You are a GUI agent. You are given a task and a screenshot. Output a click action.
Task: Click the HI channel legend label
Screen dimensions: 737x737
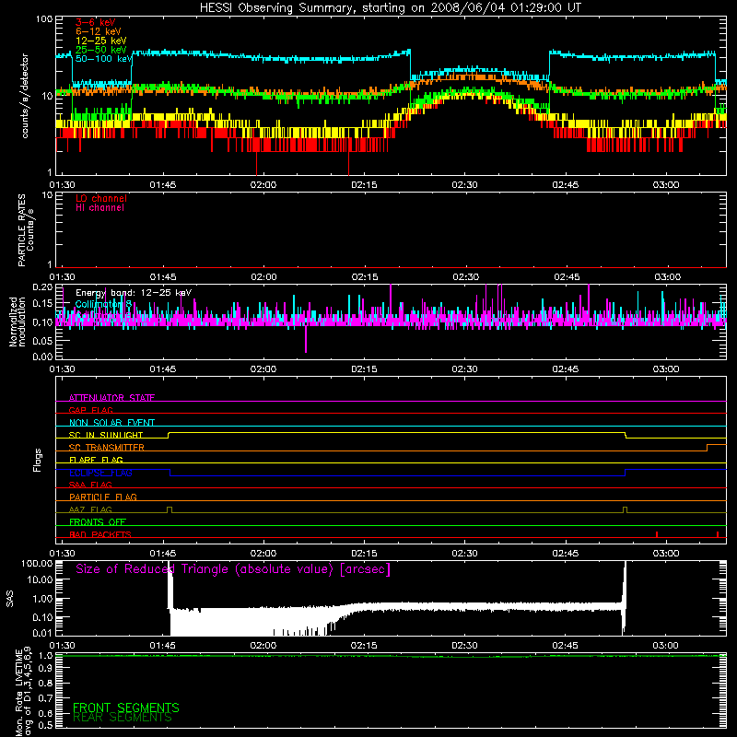(100, 208)
